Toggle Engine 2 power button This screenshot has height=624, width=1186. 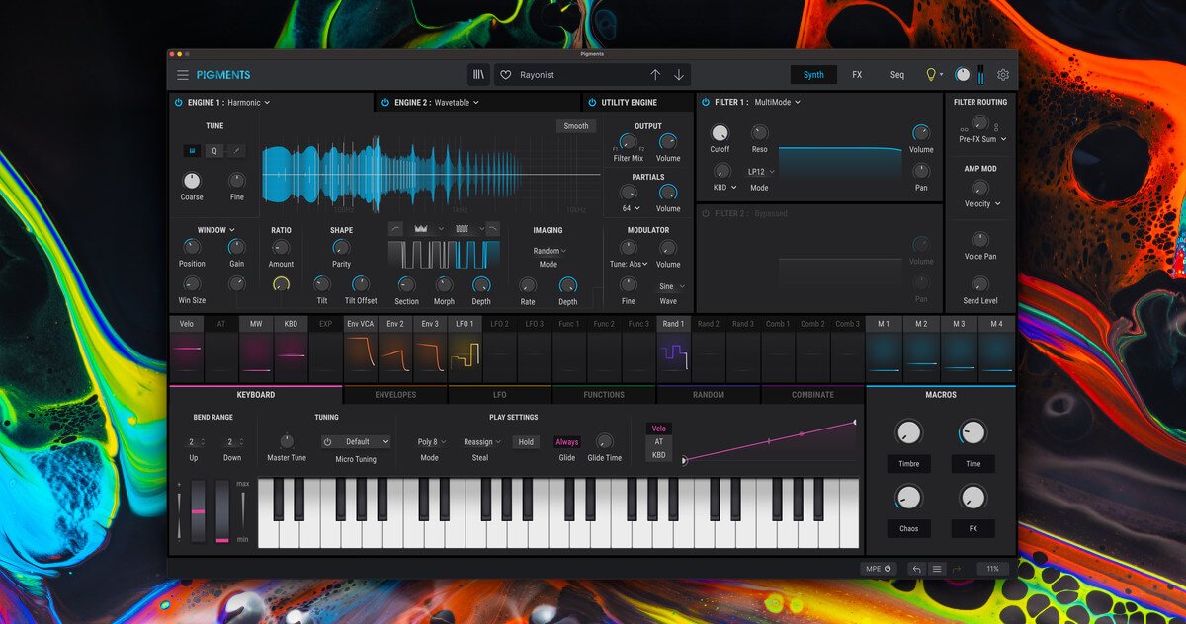[x=384, y=102]
